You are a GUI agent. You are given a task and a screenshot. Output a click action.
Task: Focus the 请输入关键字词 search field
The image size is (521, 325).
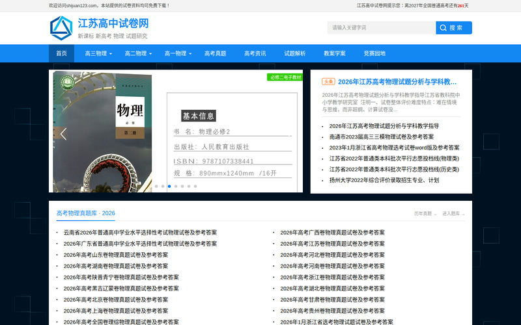[x=382, y=28]
